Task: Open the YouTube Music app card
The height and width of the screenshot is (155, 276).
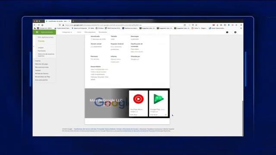Action: [x=138, y=103]
